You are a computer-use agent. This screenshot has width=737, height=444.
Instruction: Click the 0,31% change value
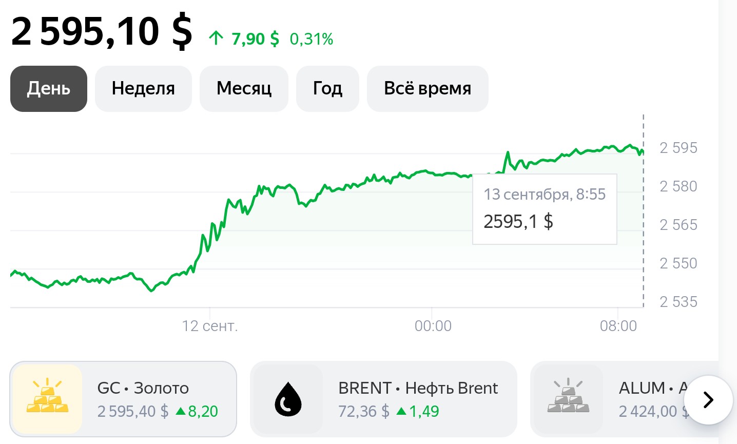click(x=312, y=38)
